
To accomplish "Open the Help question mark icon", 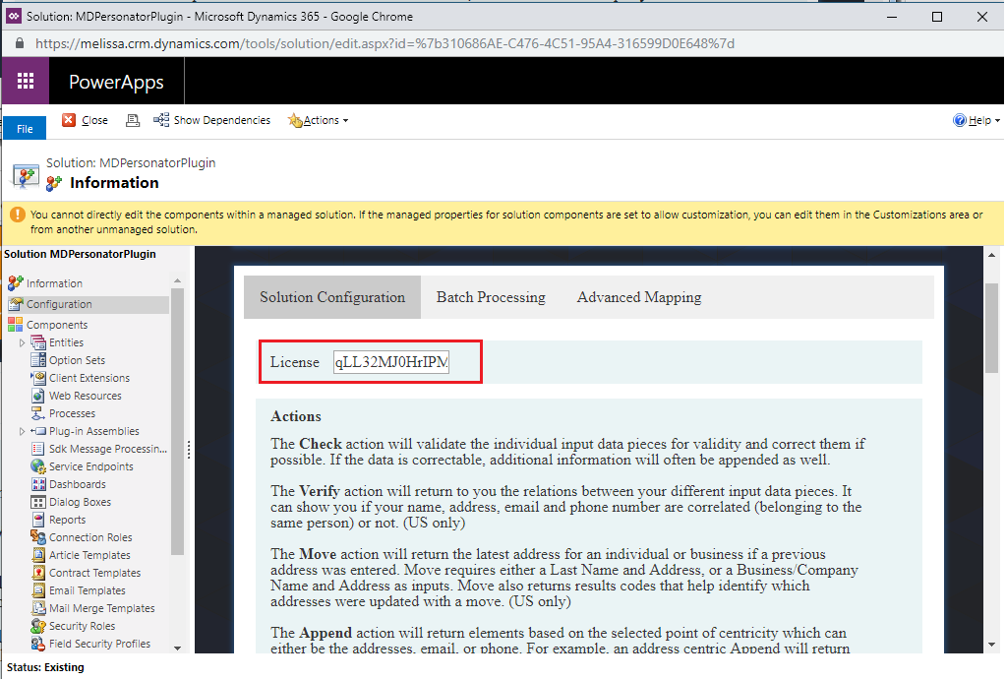I will (960, 120).
